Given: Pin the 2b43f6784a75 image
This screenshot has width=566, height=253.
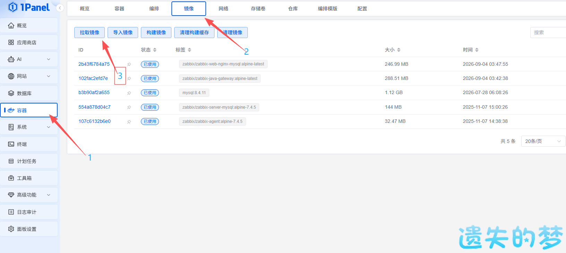Looking at the screenshot, I should pos(129,64).
